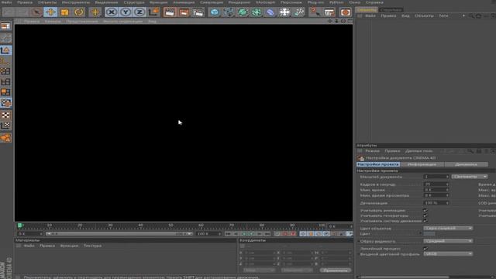Select the model mode sidebar icon

coord(5,50)
